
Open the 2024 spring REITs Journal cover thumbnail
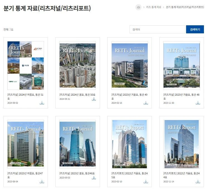(x=78, y=65)
